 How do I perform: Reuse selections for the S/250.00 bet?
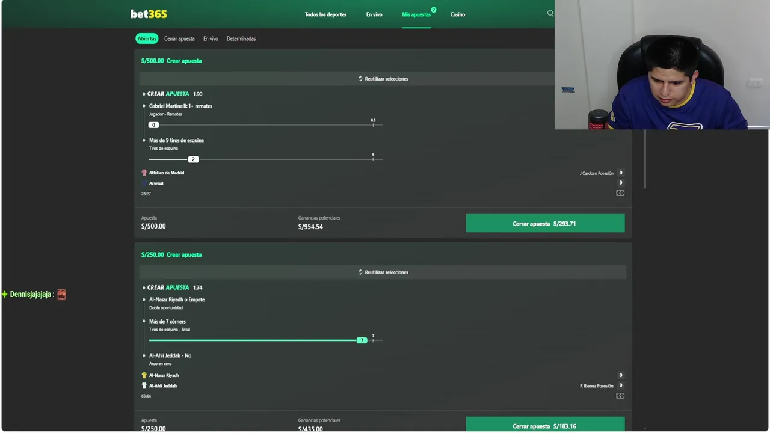383,272
